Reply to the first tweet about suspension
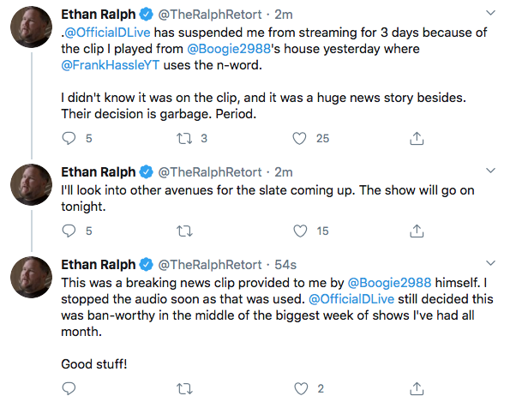The image size is (510, 402). point(69,138)
